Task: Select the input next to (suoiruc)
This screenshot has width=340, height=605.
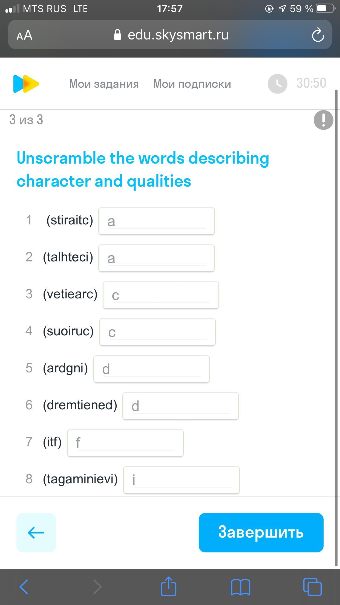Action: click(x=157, y=332)
